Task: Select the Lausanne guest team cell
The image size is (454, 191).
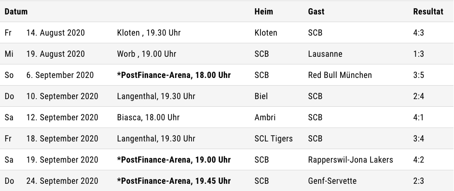Action: click(325, 54)
